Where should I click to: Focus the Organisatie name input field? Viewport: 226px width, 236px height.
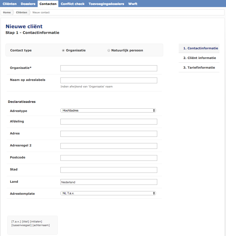(109, 68)
